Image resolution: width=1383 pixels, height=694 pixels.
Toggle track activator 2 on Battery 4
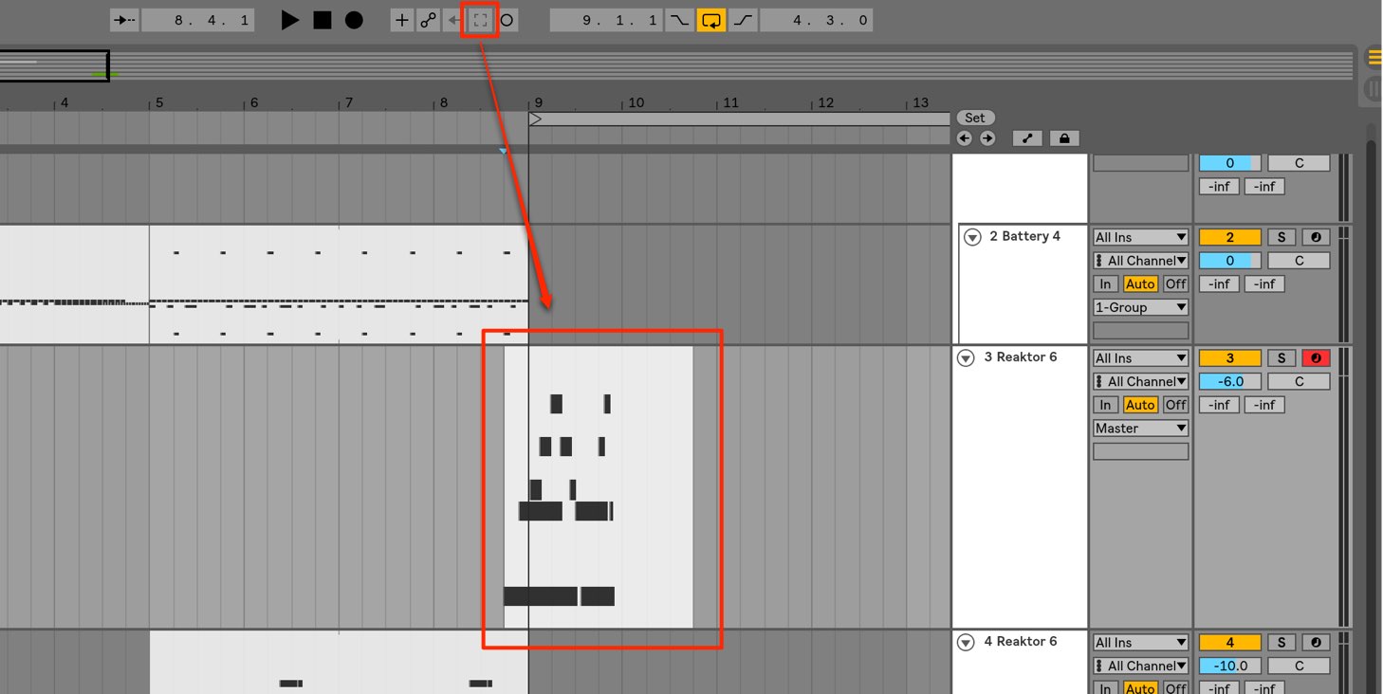[1230, 237]
